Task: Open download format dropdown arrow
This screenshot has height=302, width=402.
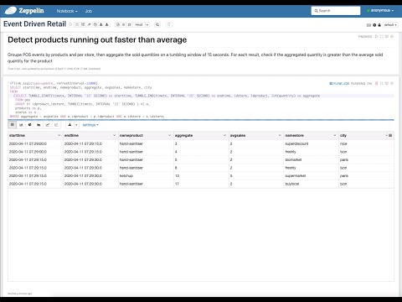Action: [76, 125]
